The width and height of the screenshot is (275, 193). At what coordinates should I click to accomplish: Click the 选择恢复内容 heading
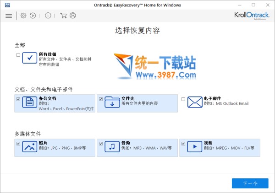coord(137,31)
